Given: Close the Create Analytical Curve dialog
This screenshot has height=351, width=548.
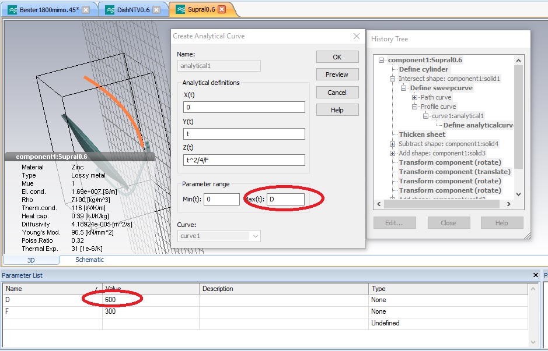Looking at the screenshot, I should tap(357, 36).
